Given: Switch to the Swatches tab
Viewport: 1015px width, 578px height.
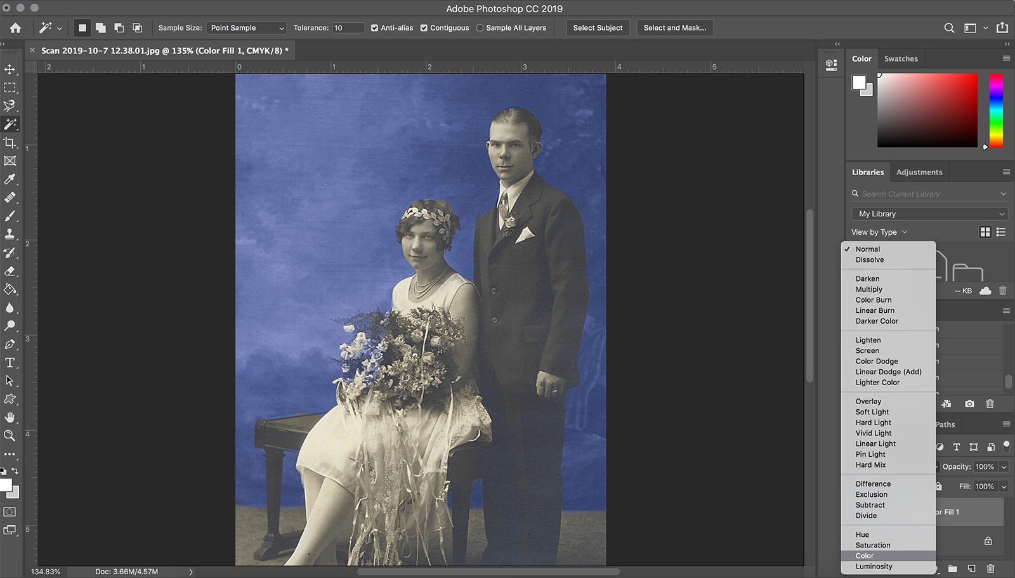Looking at the screenshot, I should click(x=901, y=58).
